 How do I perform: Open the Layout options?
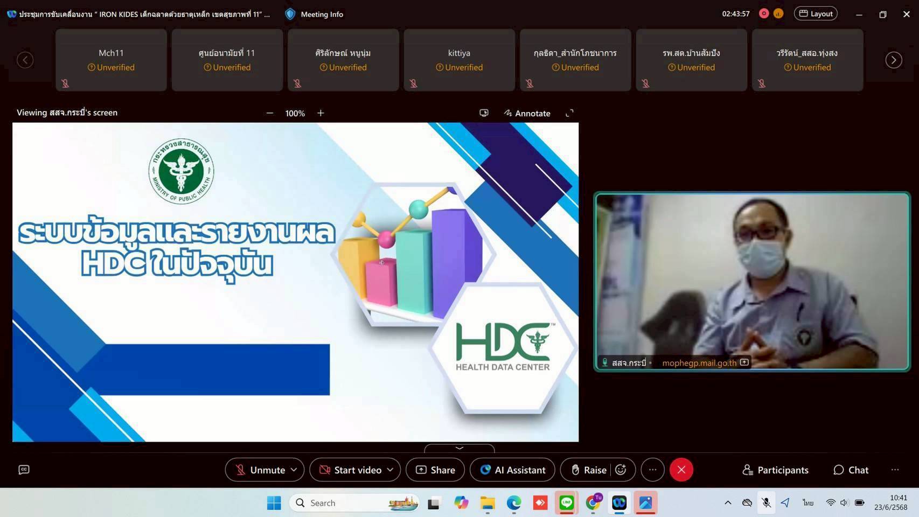pos(816,13)
